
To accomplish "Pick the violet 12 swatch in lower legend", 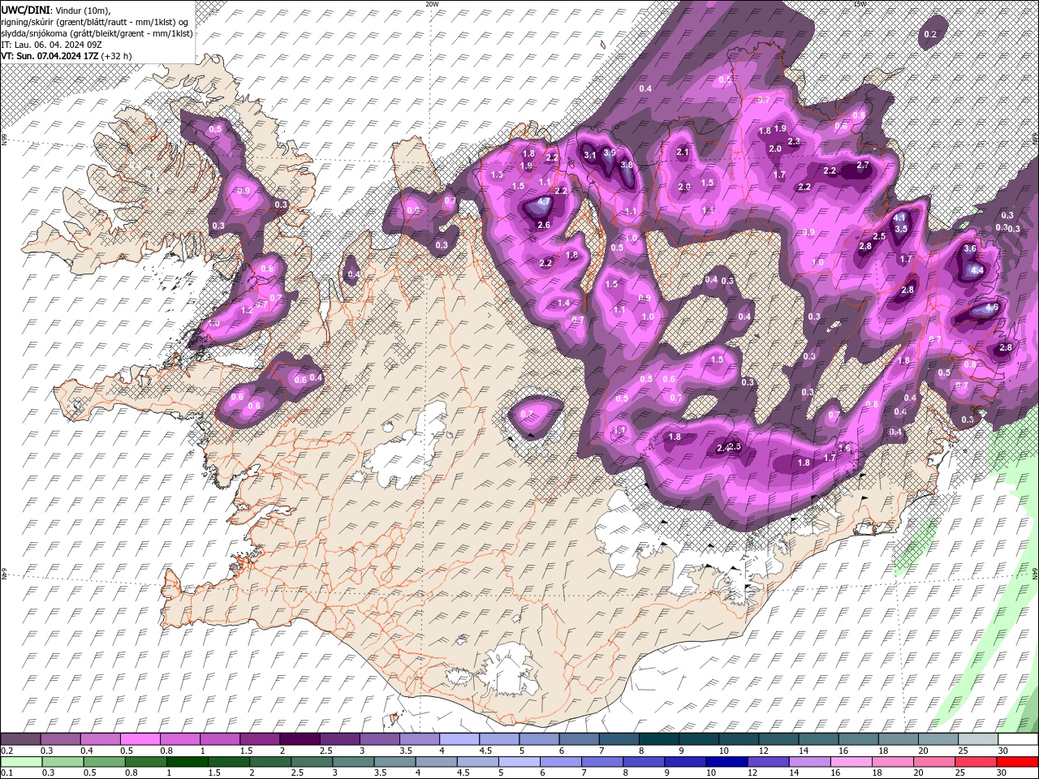I will (x=768, y=763).
